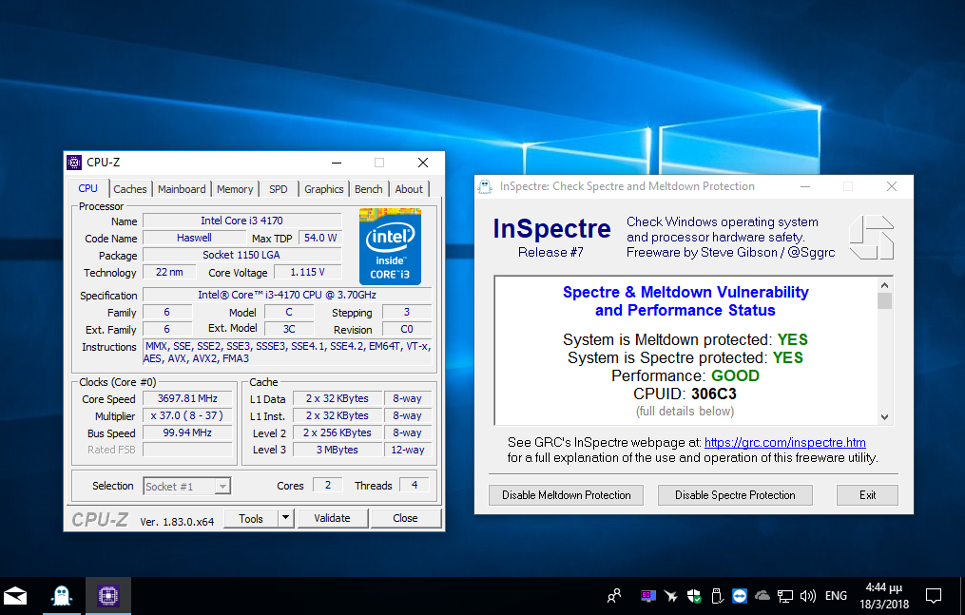The width and height of the screenshot is (965, 615).
Task: Click the Close button in CPU-Z
Action: [406, 518]
